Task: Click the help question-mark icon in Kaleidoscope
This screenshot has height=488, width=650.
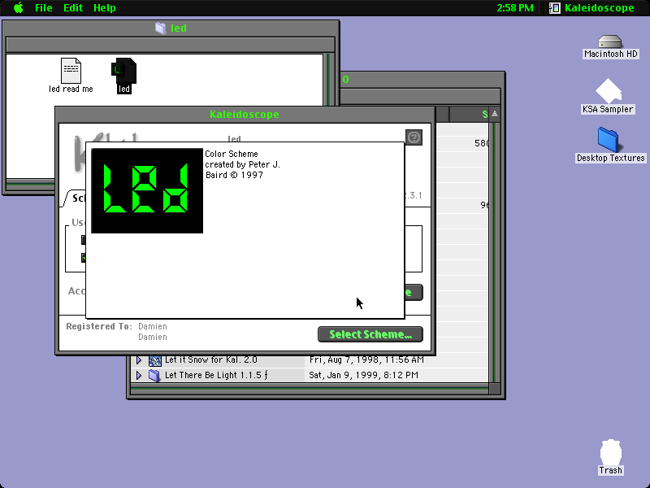Action: 414,137
